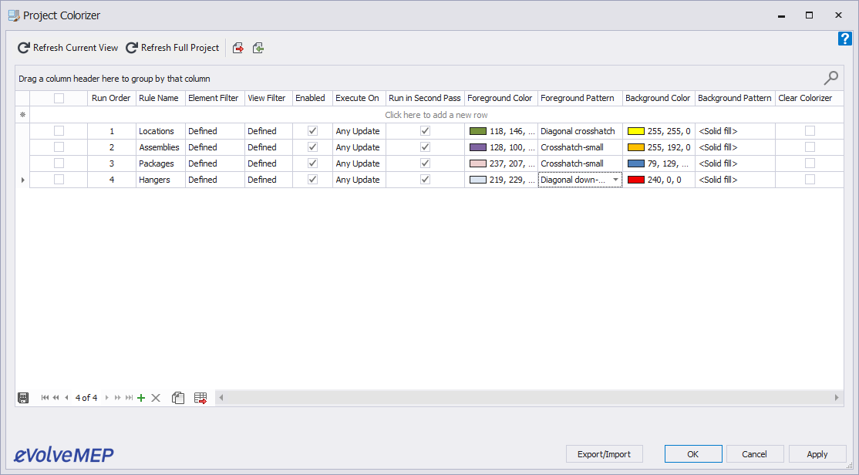Click the Assemblies purple foreground color swatch

click(x=478, y=147)
